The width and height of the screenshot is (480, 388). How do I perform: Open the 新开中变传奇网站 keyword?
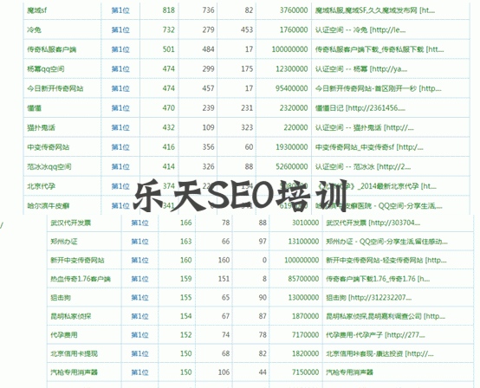click(77, 261)
